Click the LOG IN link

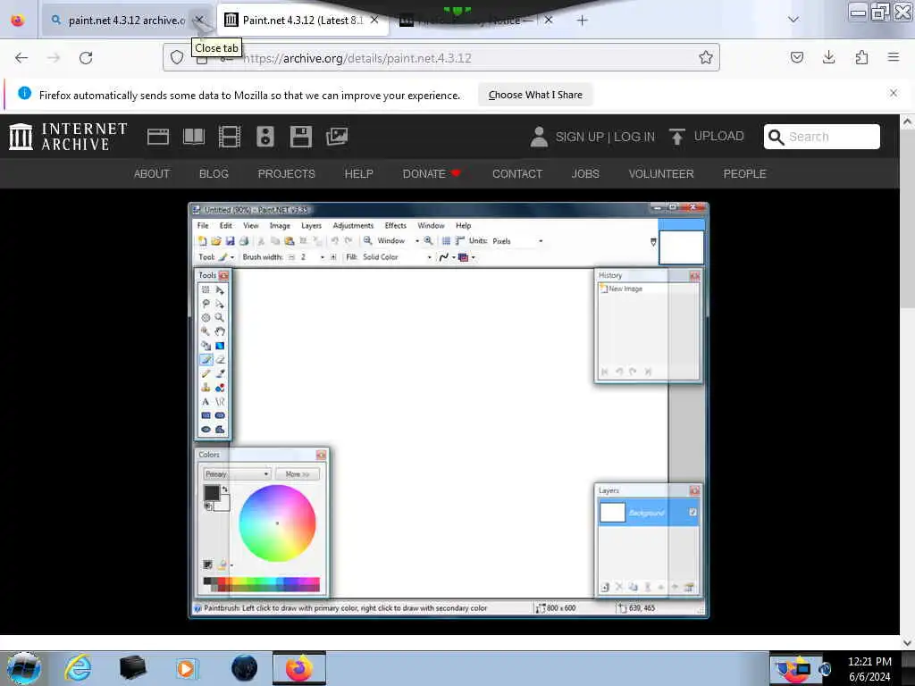point(634,137)
